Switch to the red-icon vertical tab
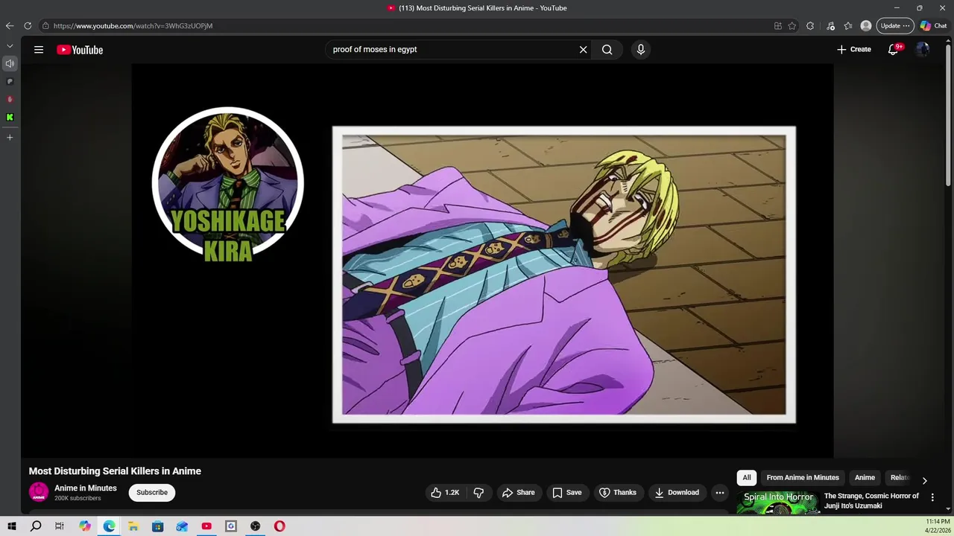Image resolution: width=954 pixels, height=536 pixels. [x=10, y=99]
